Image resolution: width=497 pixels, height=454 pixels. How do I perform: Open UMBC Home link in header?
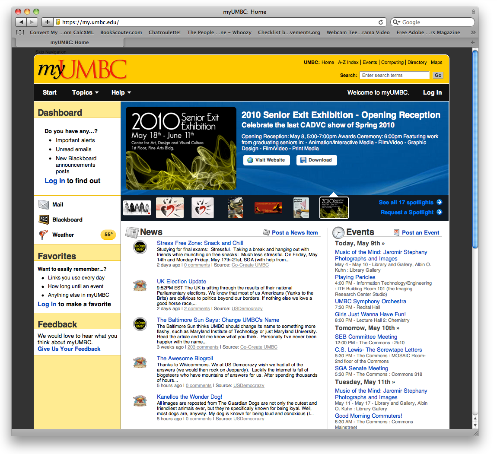point(328,62)
